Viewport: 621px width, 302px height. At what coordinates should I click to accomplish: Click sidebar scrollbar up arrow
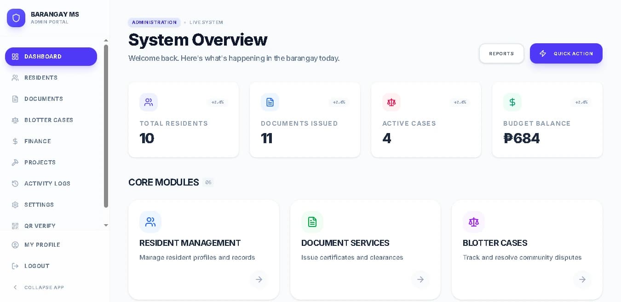tap(106, 41)
